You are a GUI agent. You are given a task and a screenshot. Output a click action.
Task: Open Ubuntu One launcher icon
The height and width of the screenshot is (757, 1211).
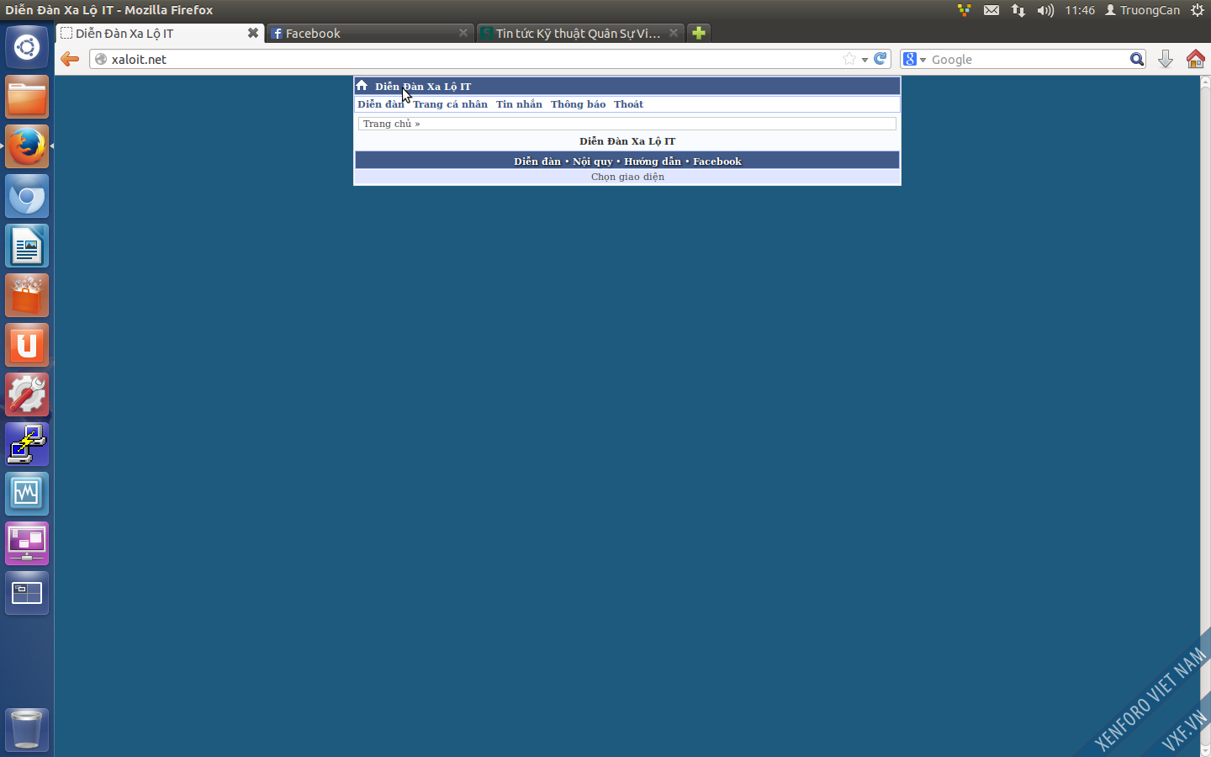tap(27, 345)
